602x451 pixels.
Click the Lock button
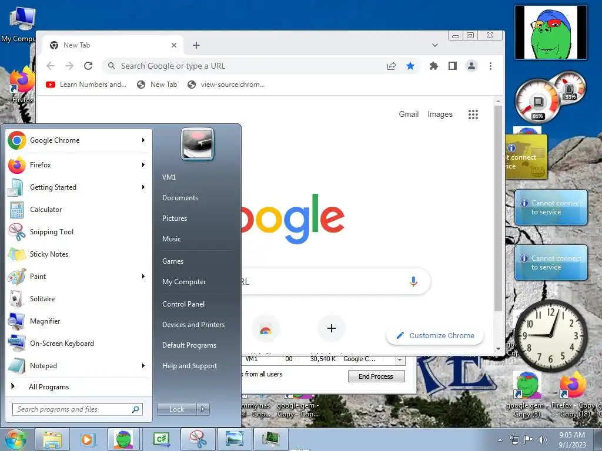[176, 409]
